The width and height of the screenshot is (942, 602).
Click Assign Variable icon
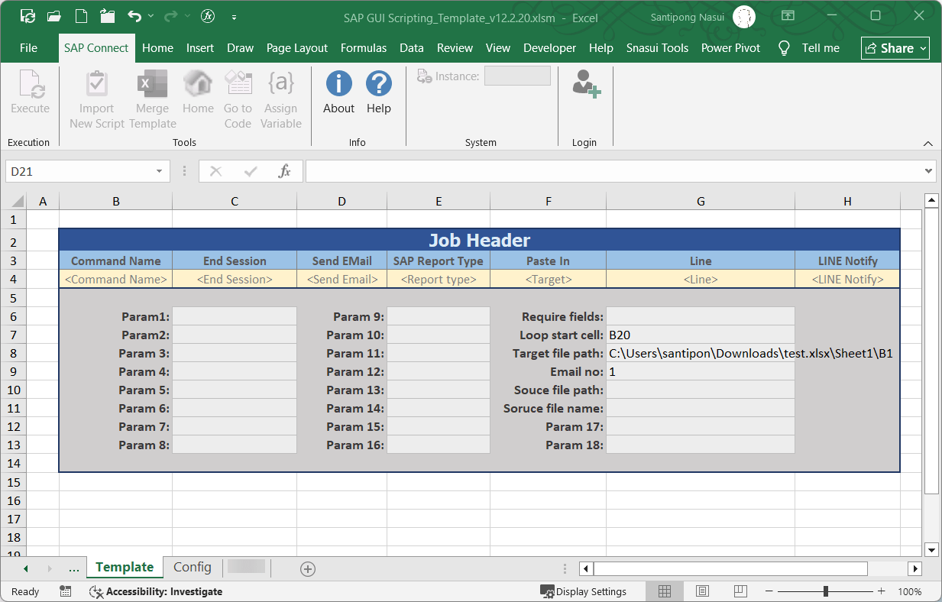pos(281,83)
